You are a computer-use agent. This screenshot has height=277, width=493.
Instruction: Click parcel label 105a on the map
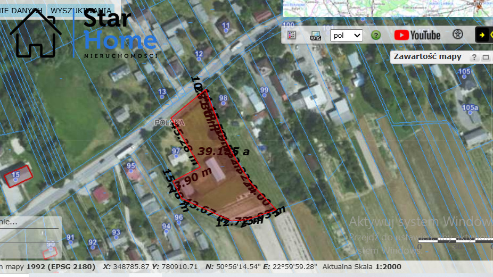point(470,108)
